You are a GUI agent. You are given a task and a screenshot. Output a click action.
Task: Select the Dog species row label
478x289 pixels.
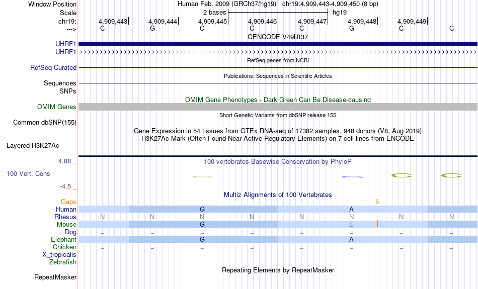pyautogui.click(x=71, y=232)
